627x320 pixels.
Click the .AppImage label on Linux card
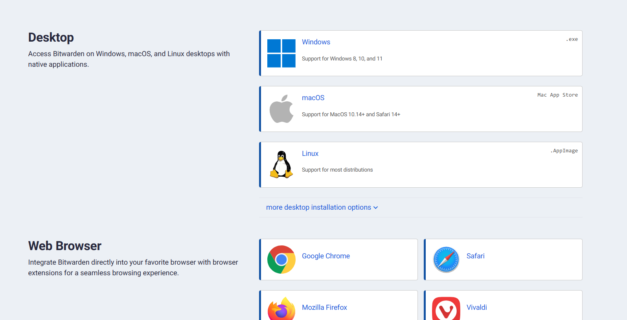[x=564, y=151]
